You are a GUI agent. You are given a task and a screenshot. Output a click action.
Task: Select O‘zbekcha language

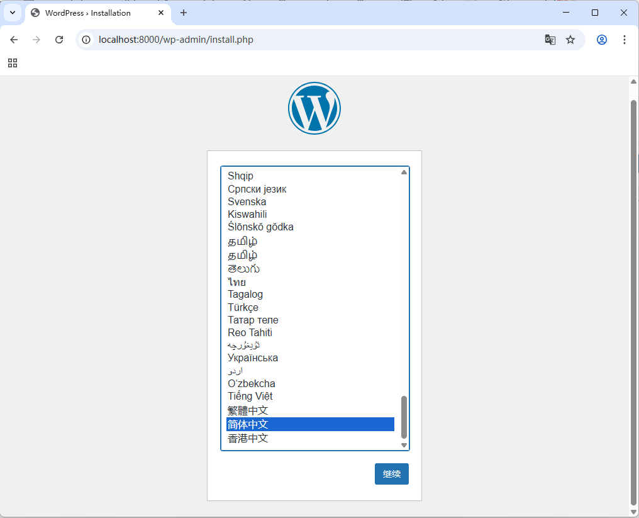pos(310,383)
